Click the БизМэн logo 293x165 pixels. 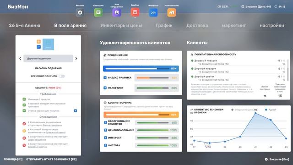(x=18, y=6)
